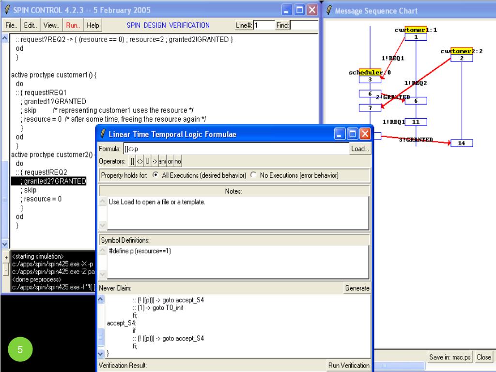Click the Message Sequence Chart feather icon
This screenshot has height=372, width=496.
(329, 10)
